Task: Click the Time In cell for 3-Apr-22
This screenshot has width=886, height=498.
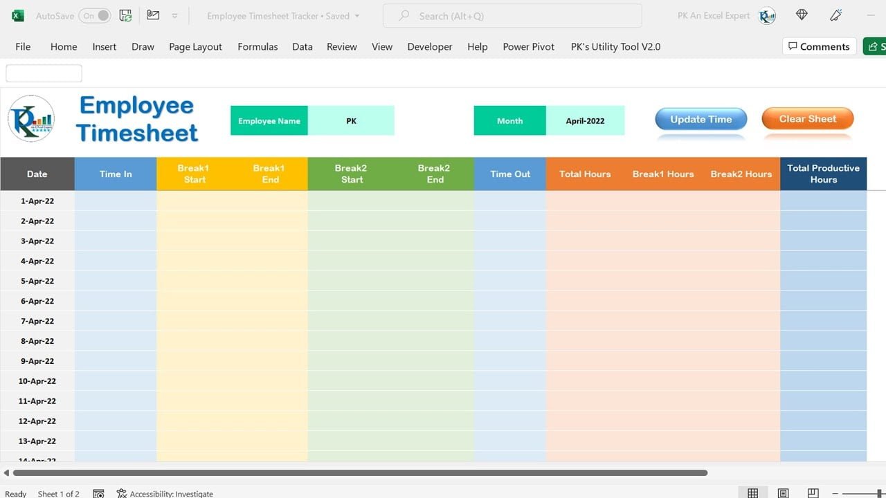Action: coord(116,241)
